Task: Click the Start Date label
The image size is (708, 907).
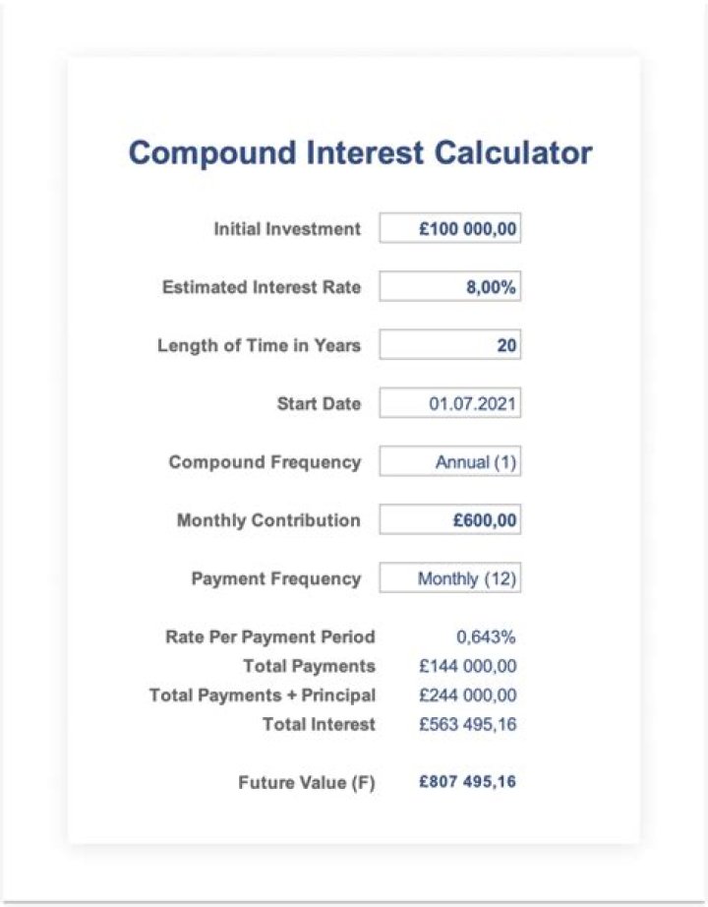Action: (x=319, y=404)
